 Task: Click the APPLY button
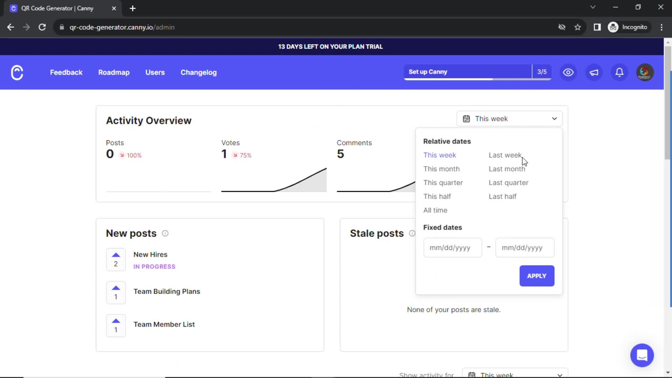click(x=537, y=276)
